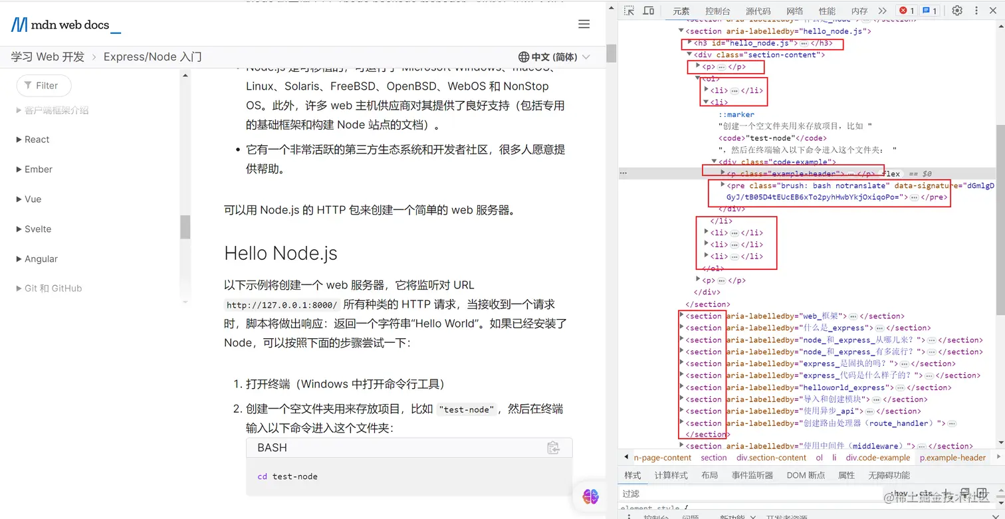Switch to the 内存 DevTools tab

tap(859, 11)
